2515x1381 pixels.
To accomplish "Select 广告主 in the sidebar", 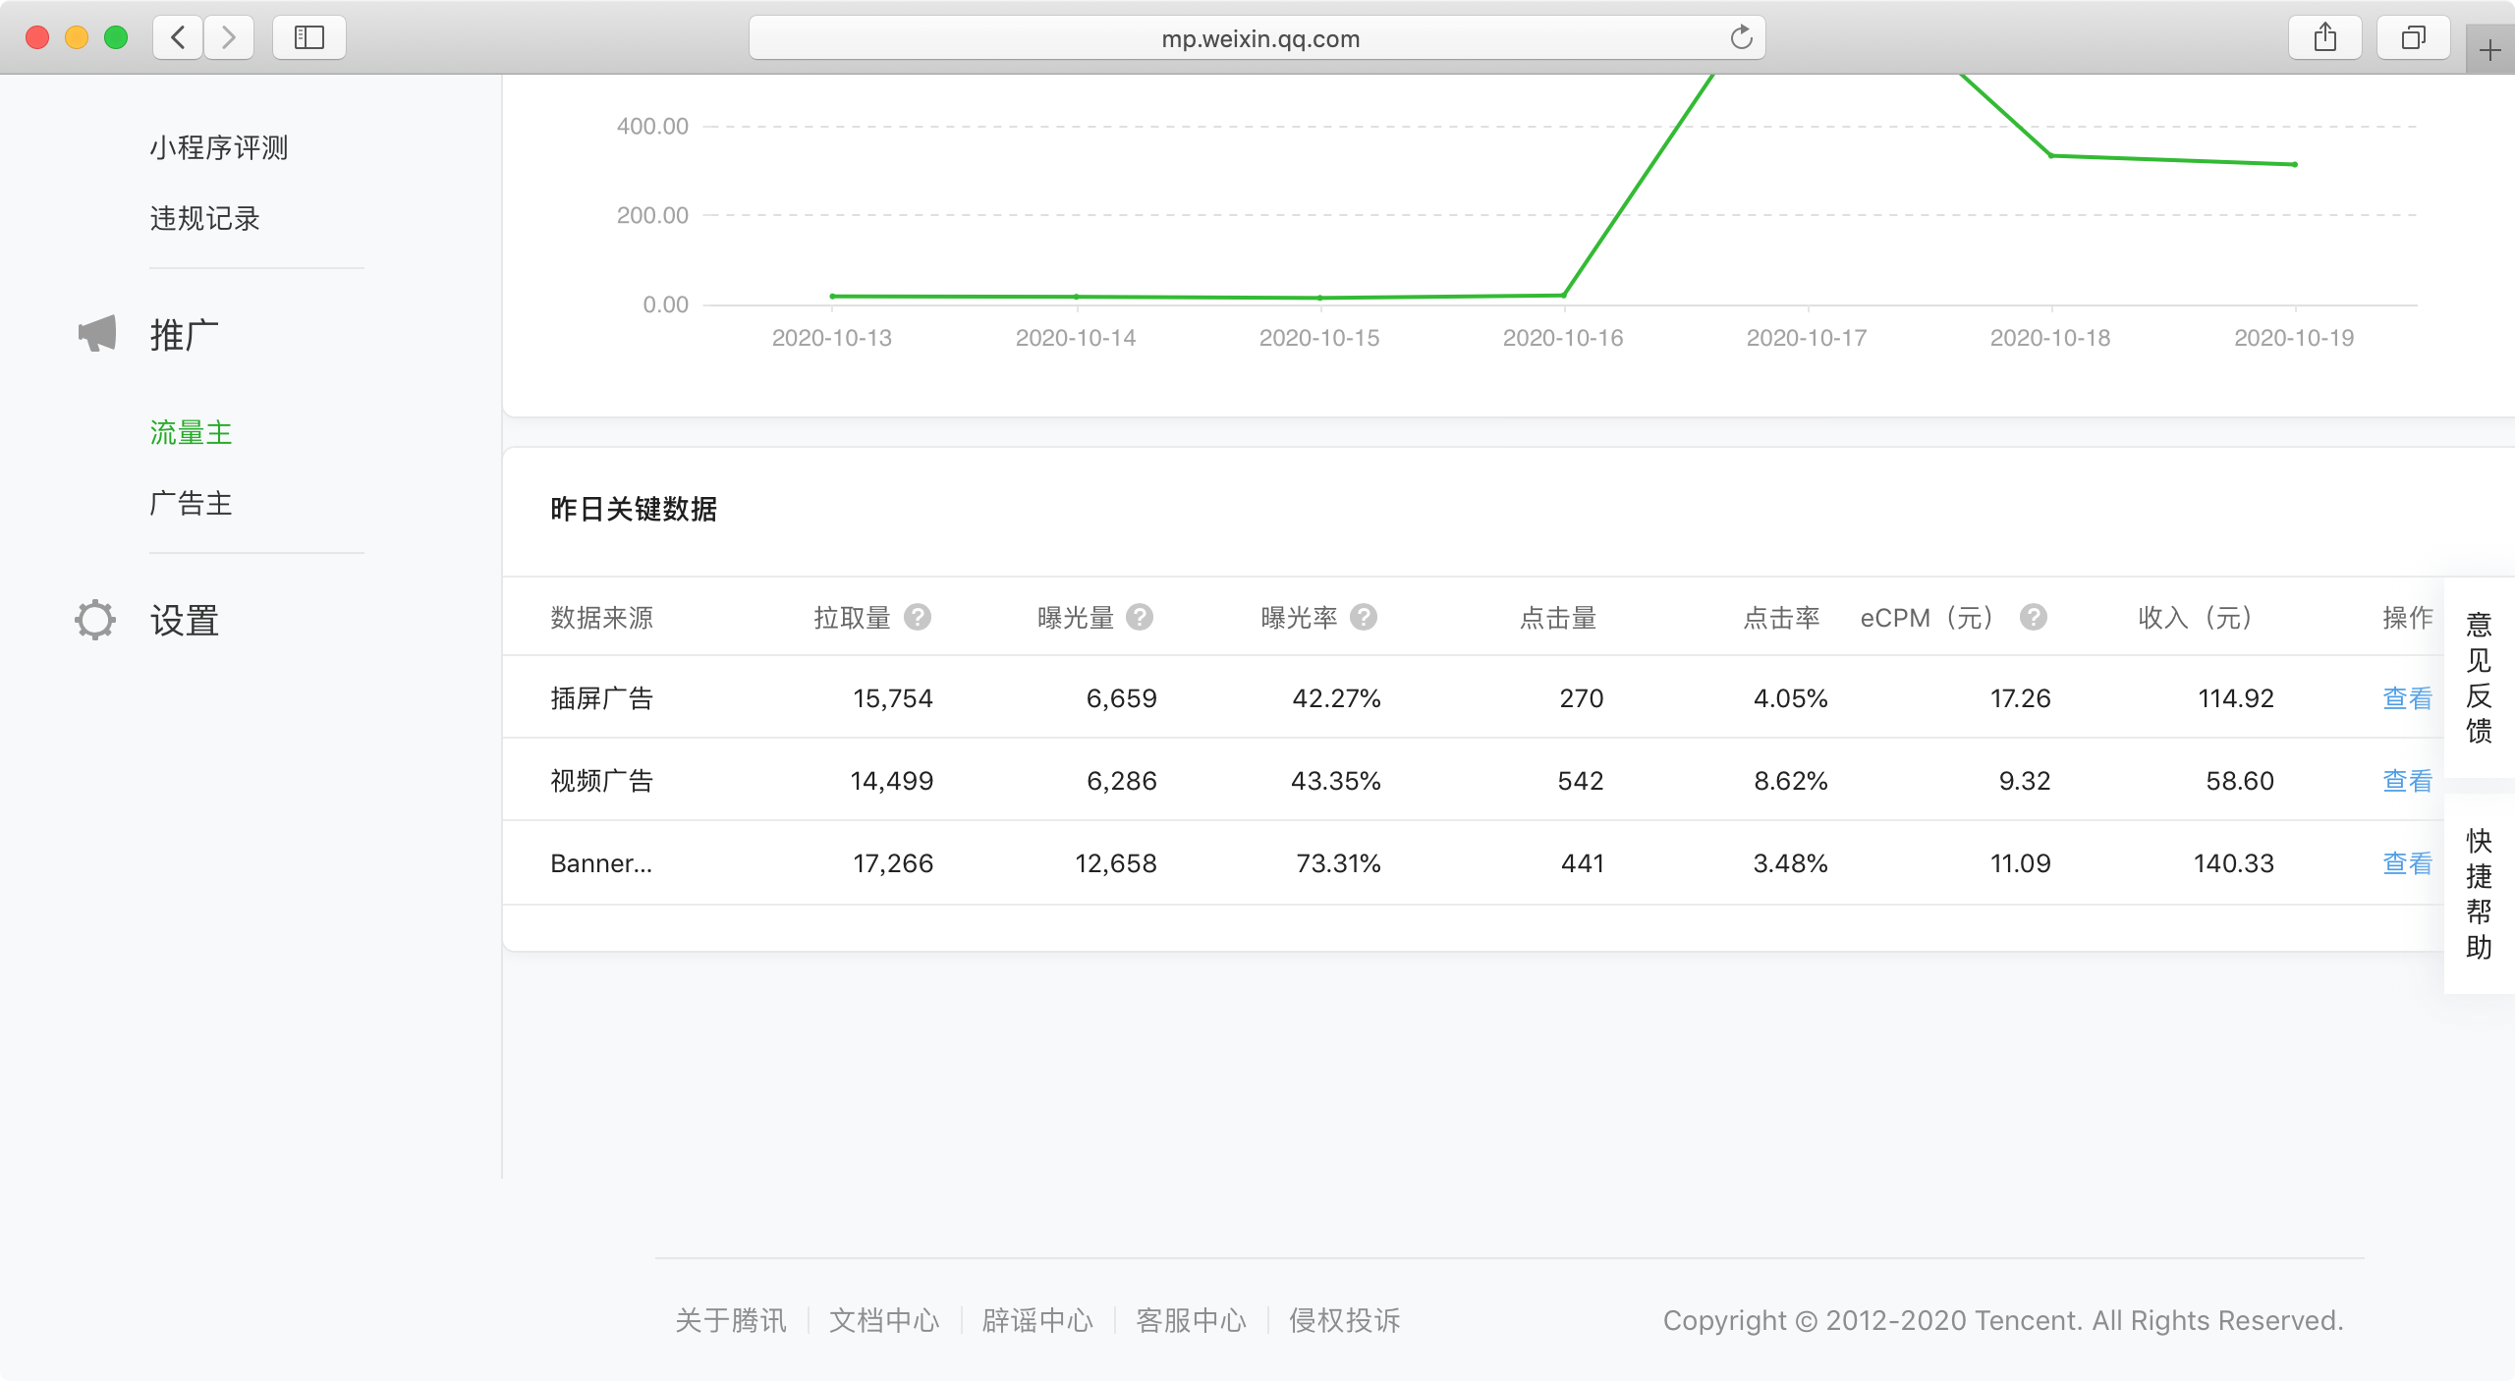I will tap(192, 504).
